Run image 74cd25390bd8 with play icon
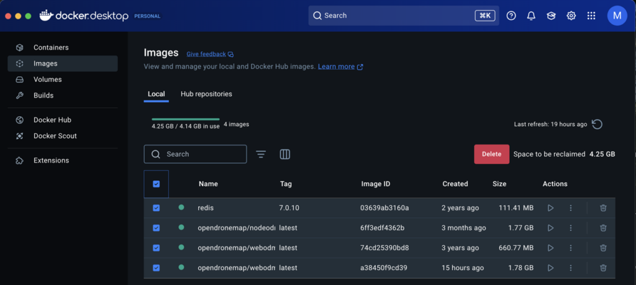Screen dimensions: 636x285 coord(550,248)
